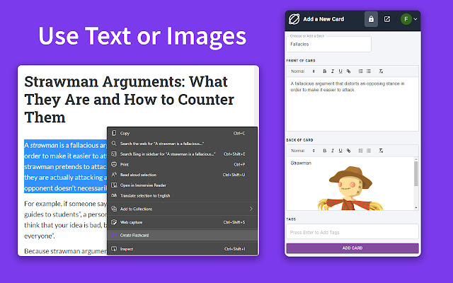
Task: Click the planet logo in the Add a New Card header
Action: (x=294, y=19)
